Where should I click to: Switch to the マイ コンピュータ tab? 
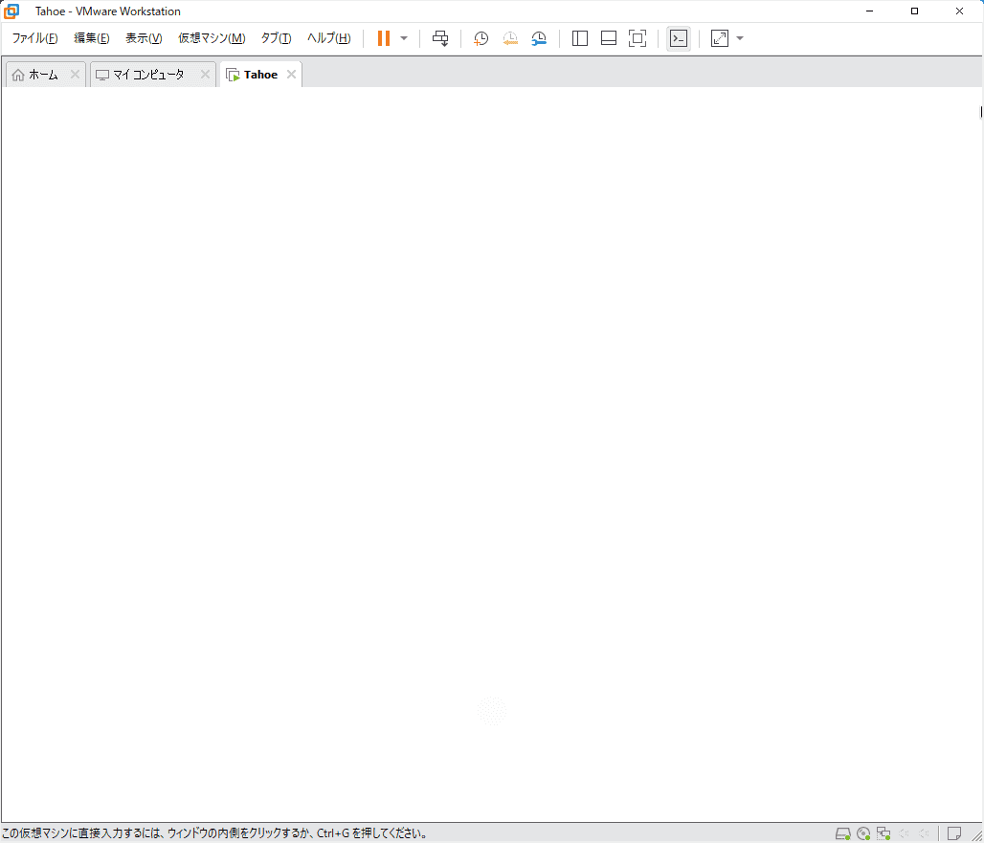point(142,75)
